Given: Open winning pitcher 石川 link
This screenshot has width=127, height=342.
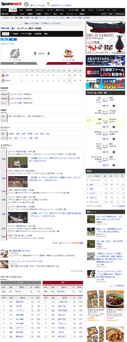Looking at the screenshot, I should click(x=20, y=94).
